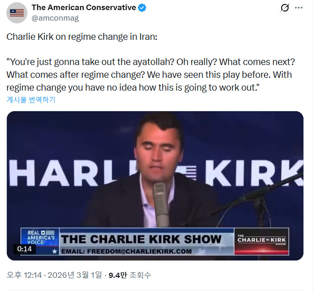Image resolution: width=313 pixels, height=292 pixels.
Task: Open the 오후 12:14 post timestamp
Action: point(24,275)
